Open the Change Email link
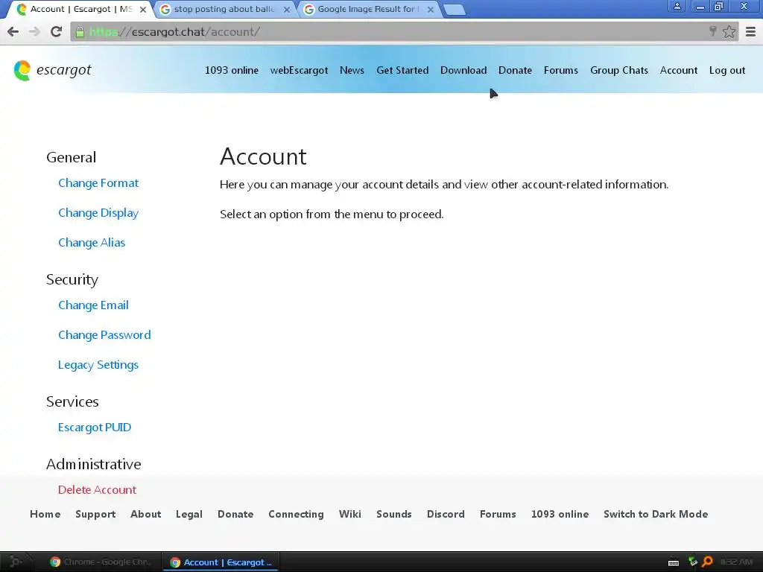 [x=93, y=305]
